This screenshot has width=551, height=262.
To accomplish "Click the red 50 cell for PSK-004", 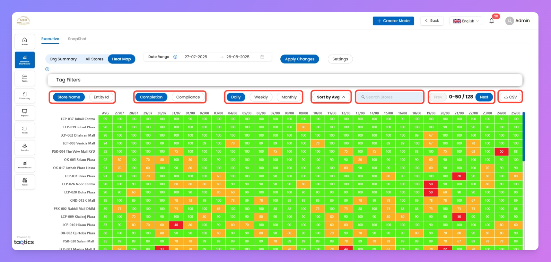I will [502, 151].
